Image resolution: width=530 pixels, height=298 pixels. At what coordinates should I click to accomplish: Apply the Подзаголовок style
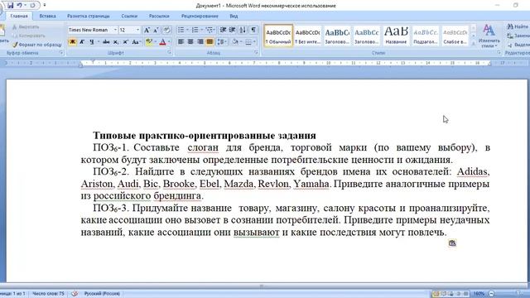(425, 36)
